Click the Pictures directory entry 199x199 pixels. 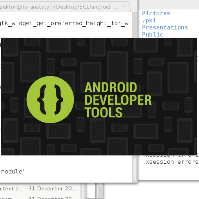156,13
